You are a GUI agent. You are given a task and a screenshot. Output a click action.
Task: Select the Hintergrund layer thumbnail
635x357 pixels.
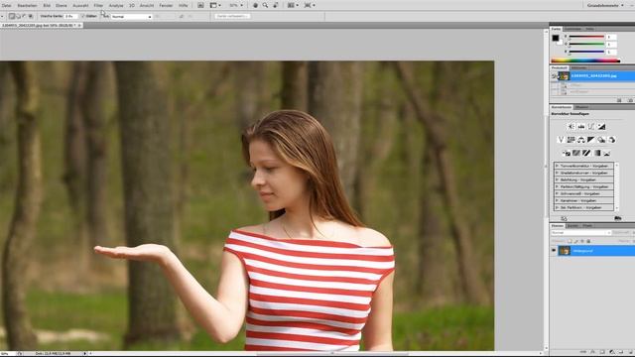(565, 251)
